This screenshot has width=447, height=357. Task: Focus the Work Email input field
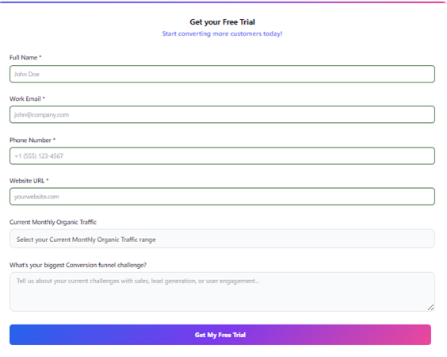click(x=222, y=114)
